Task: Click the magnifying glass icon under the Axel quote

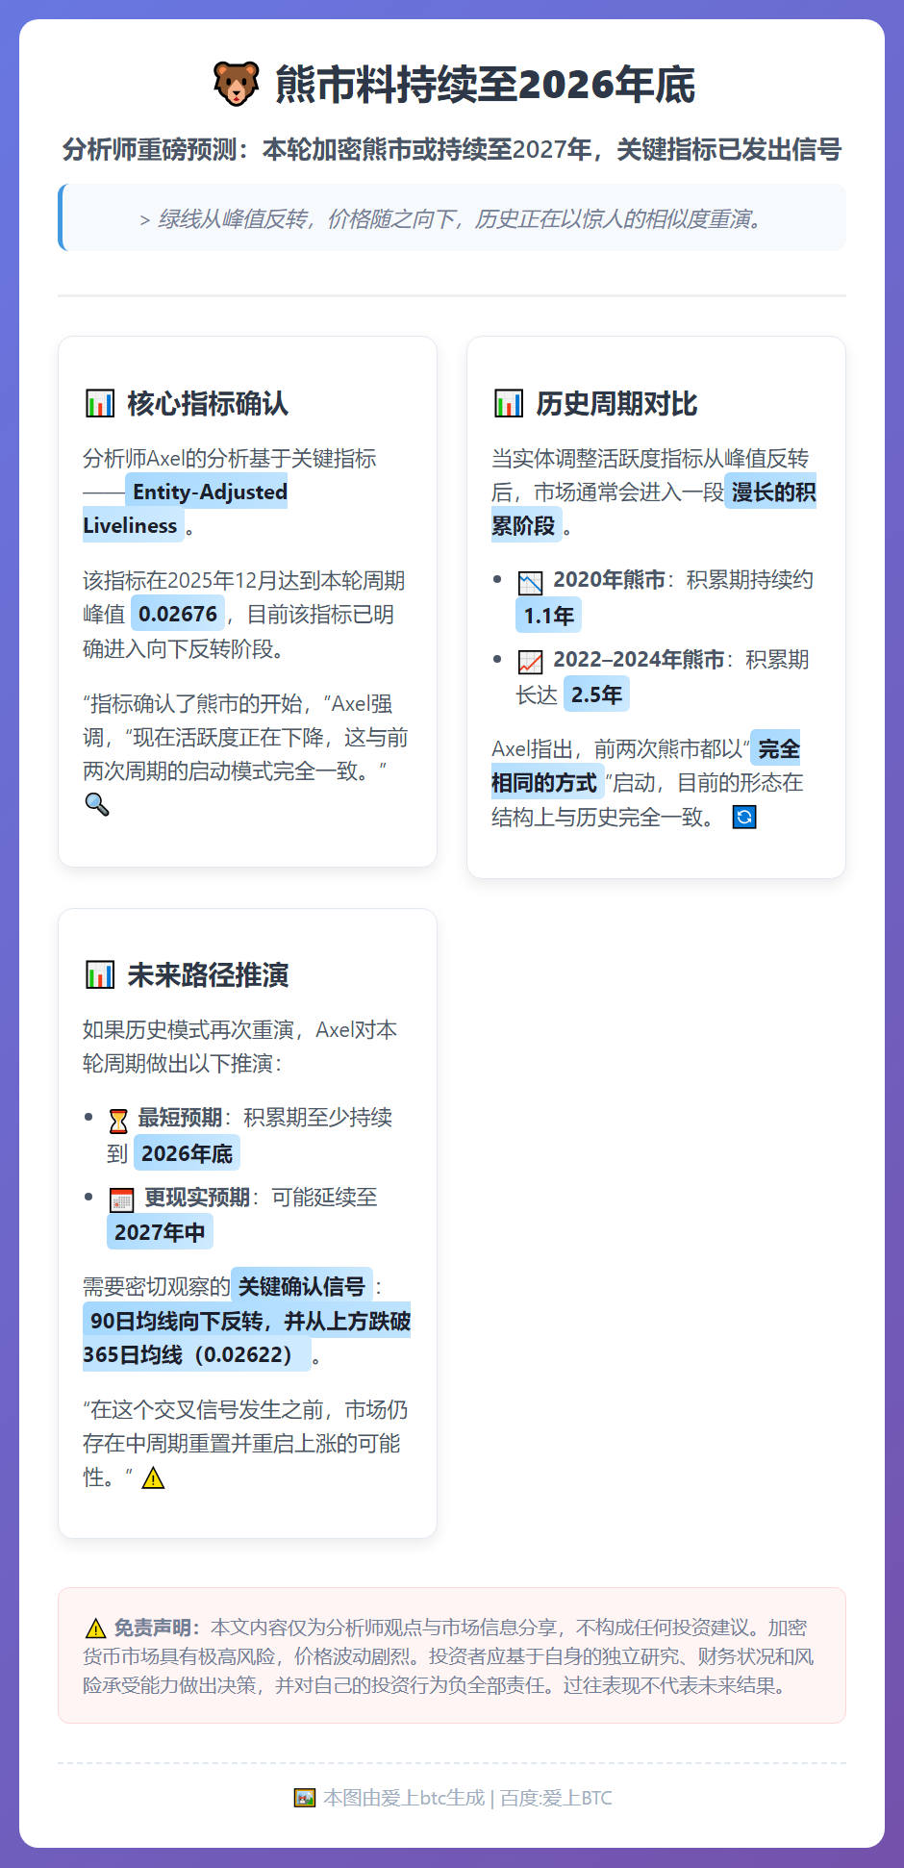Action: tap(97, 804)
